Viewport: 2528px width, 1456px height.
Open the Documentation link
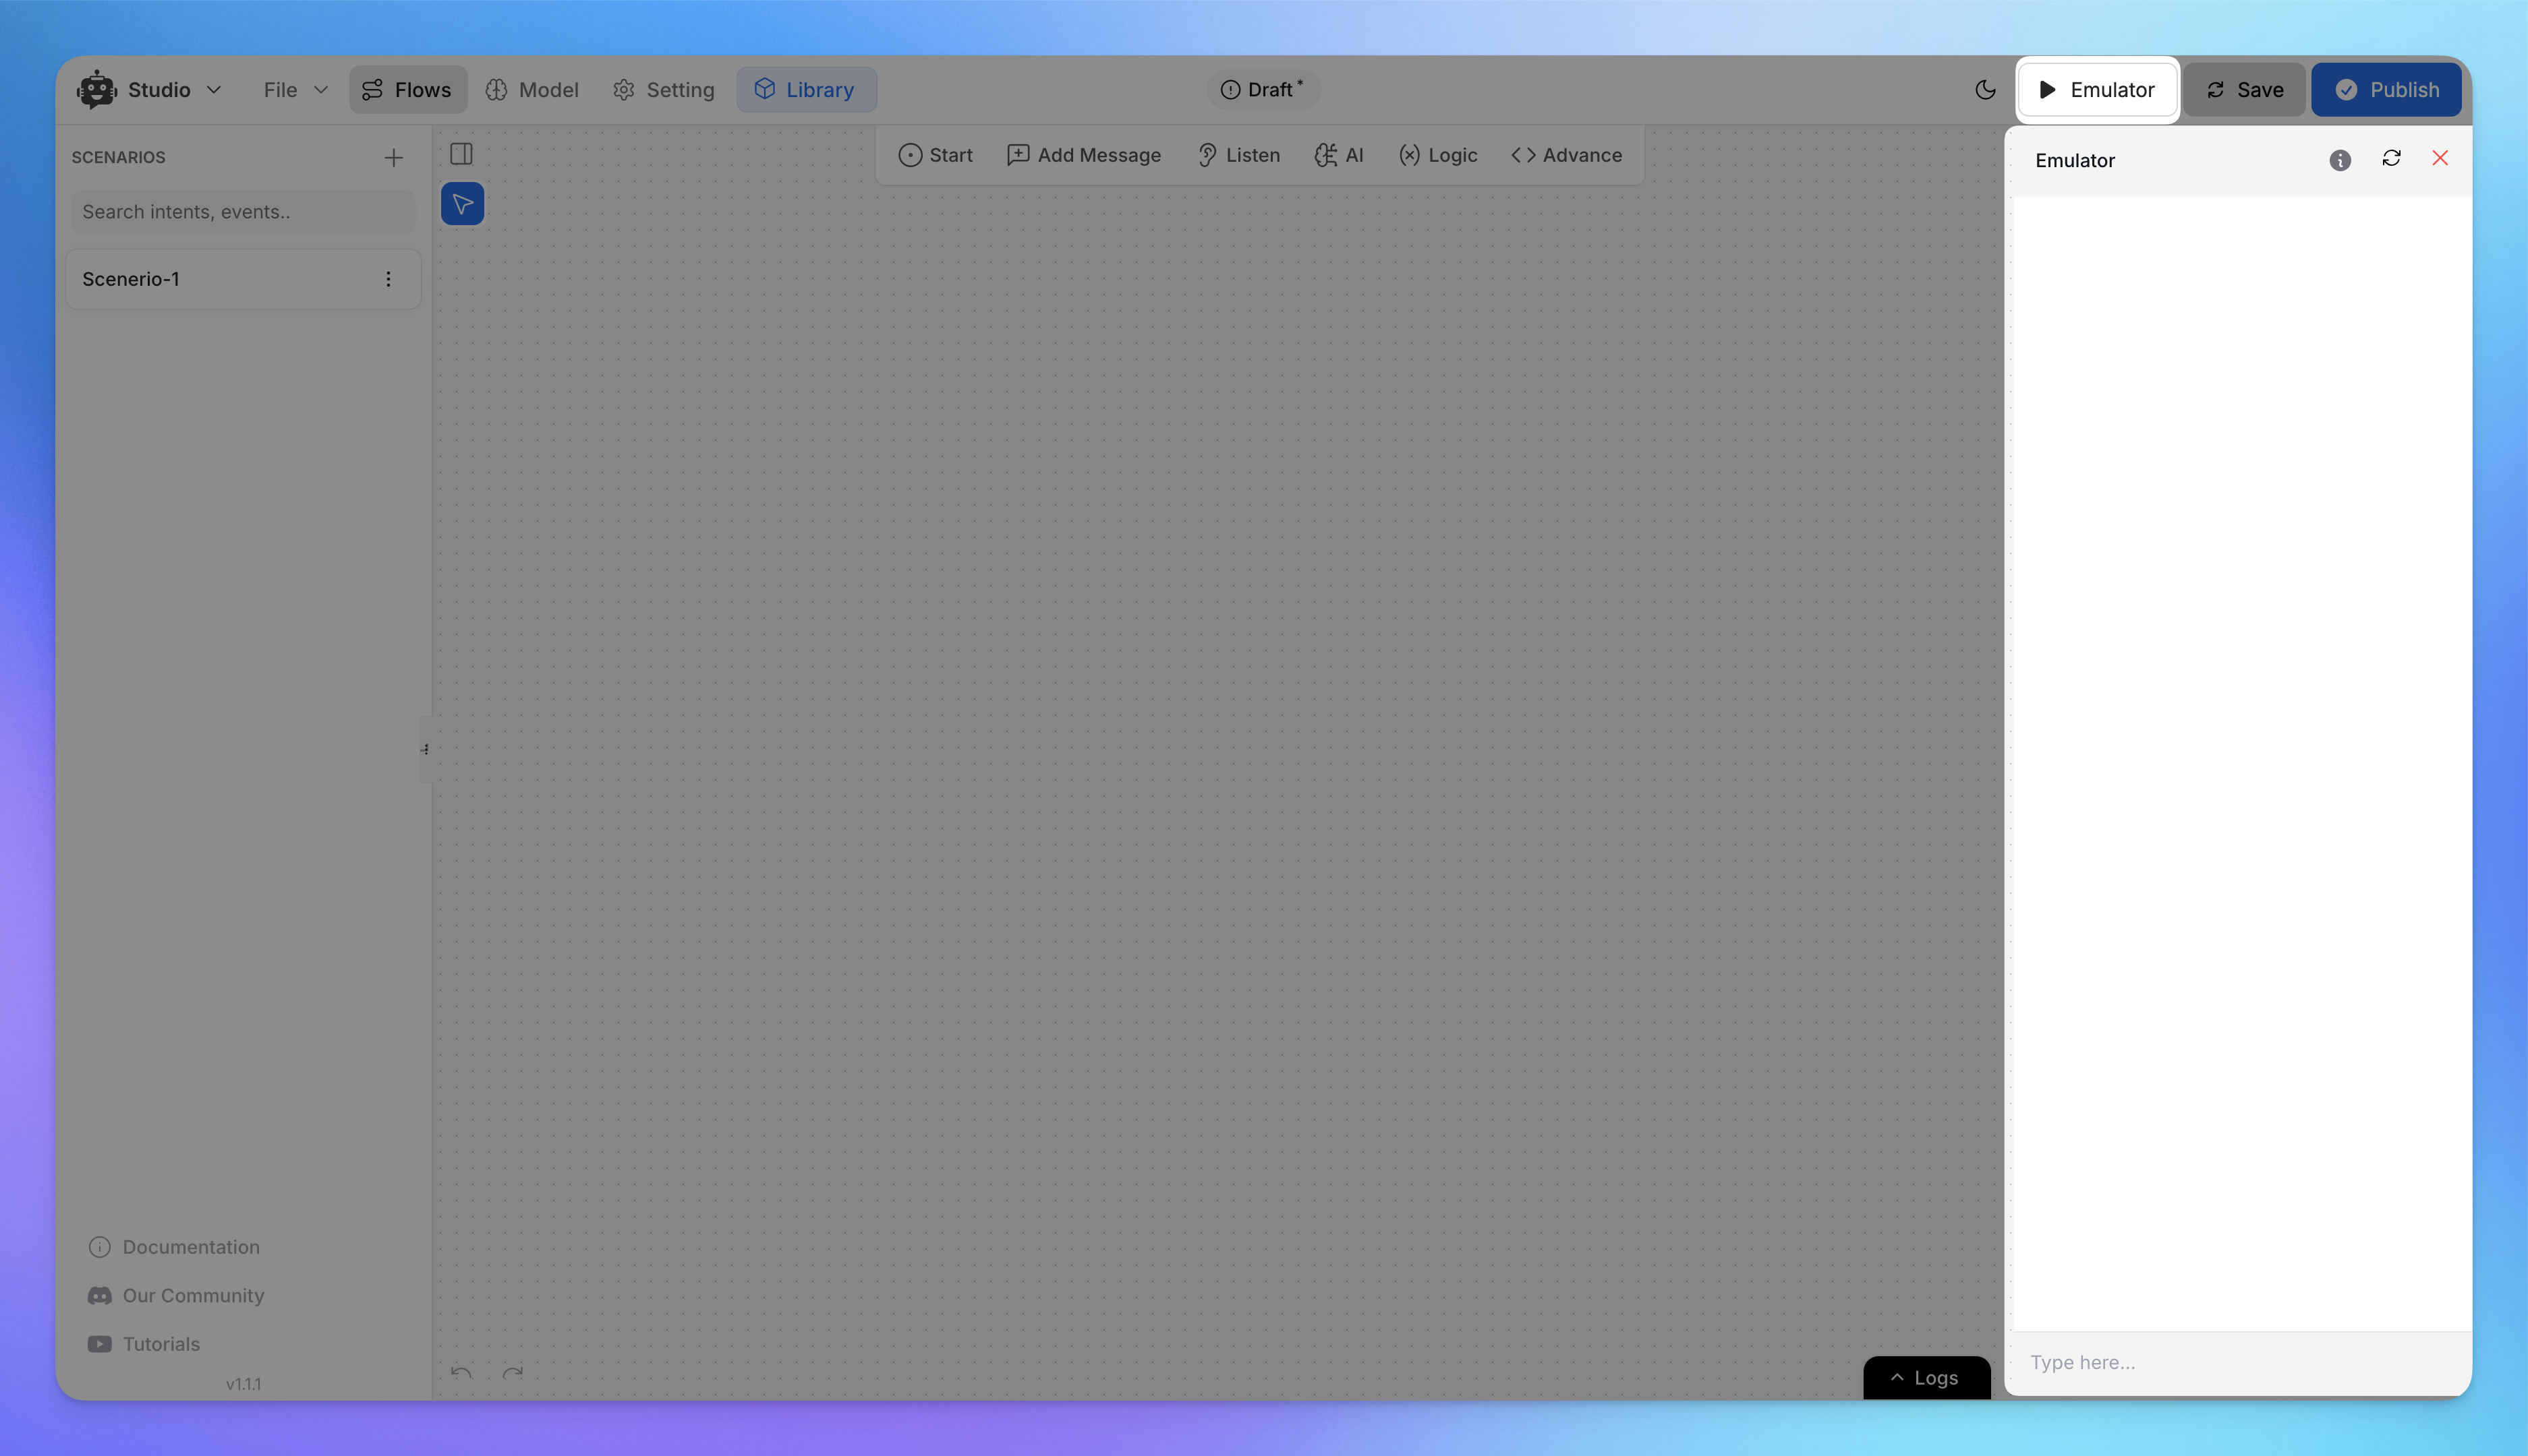(174, 1247)
